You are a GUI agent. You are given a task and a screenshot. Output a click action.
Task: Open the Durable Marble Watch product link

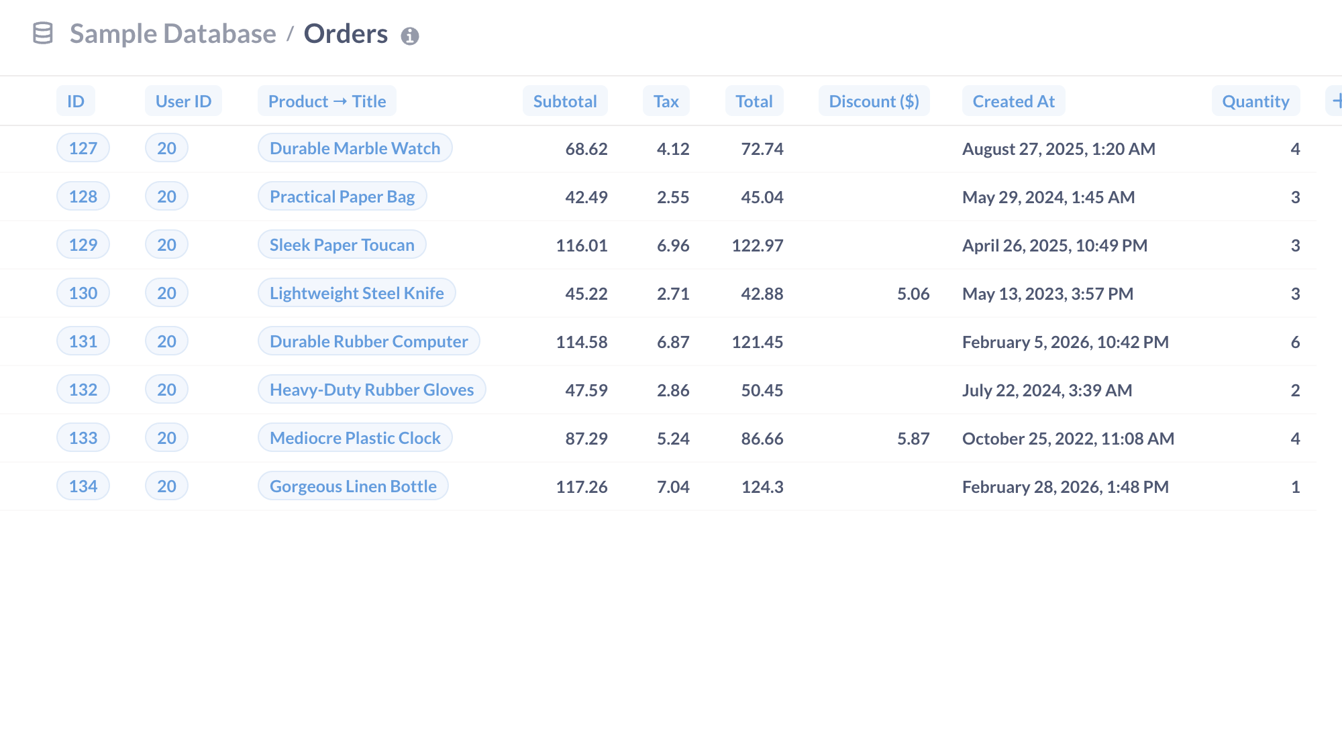(x=355, y=148)
